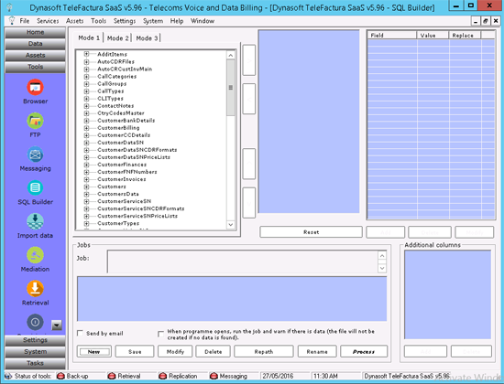Select CustomerInvoices in the table tree
This screenshot has width=504, height=384.
[122, 179]
